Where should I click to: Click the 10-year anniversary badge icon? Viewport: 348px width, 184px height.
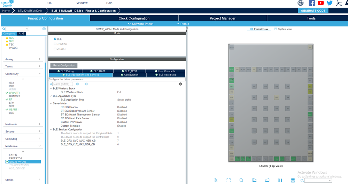pyautogui.click(x=301, y=3)
